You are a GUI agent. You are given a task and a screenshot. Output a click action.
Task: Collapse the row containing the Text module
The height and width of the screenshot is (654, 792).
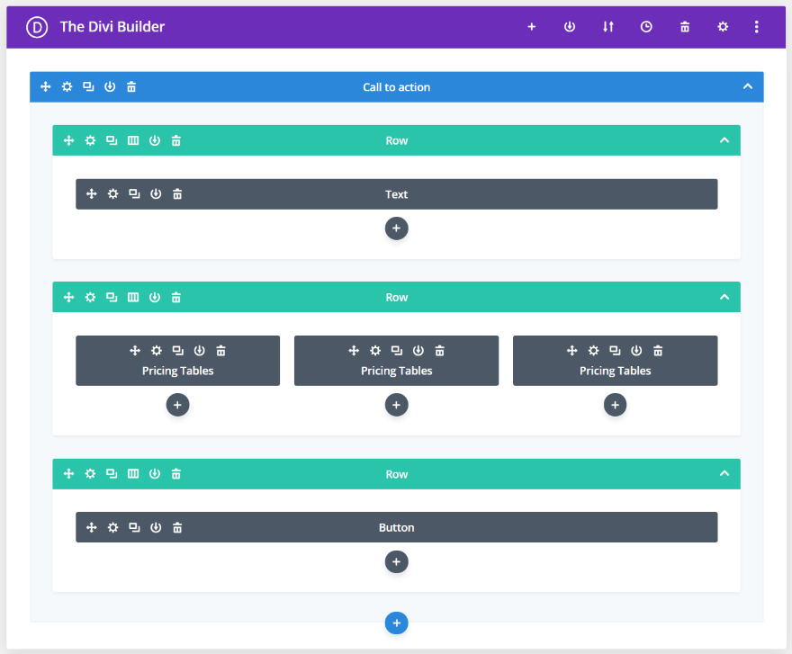click(724, 140)
